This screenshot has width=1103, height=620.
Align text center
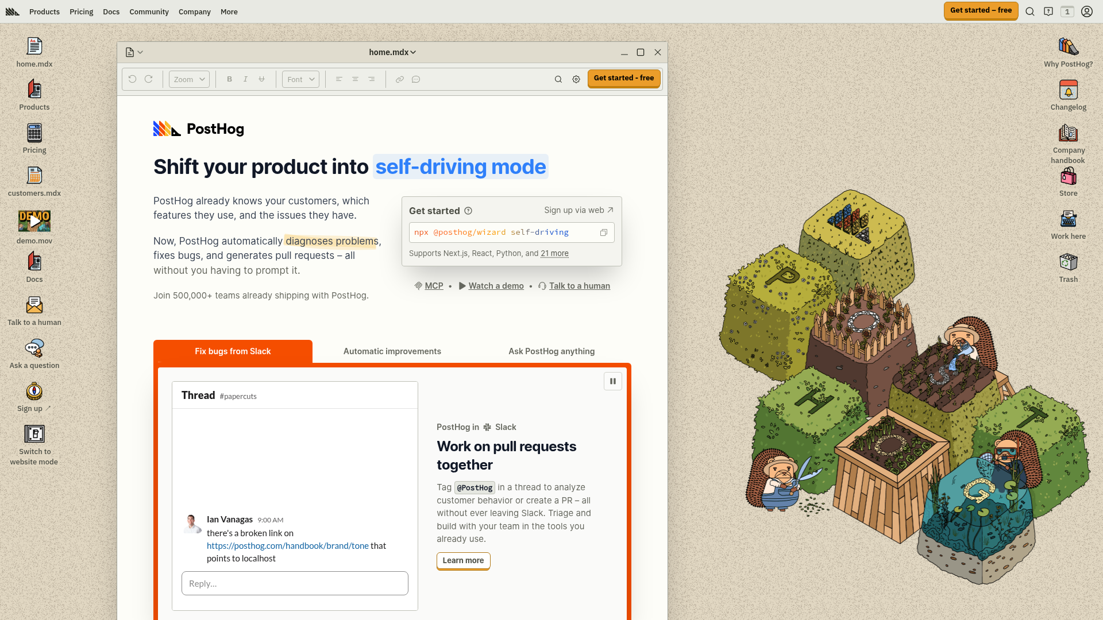click(x=355, y=79)
